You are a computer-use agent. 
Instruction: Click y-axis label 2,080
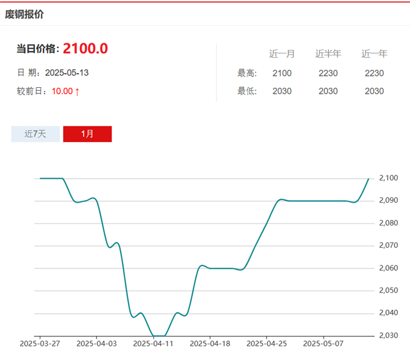coord(388,223)
